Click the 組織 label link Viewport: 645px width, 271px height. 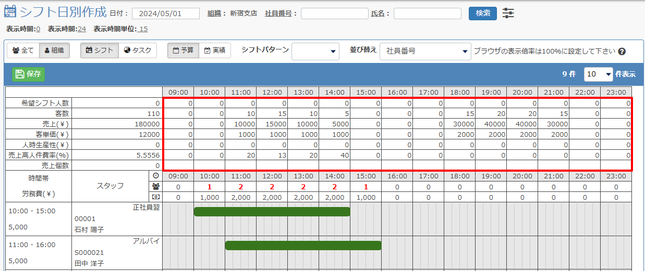tap(215, 14)
